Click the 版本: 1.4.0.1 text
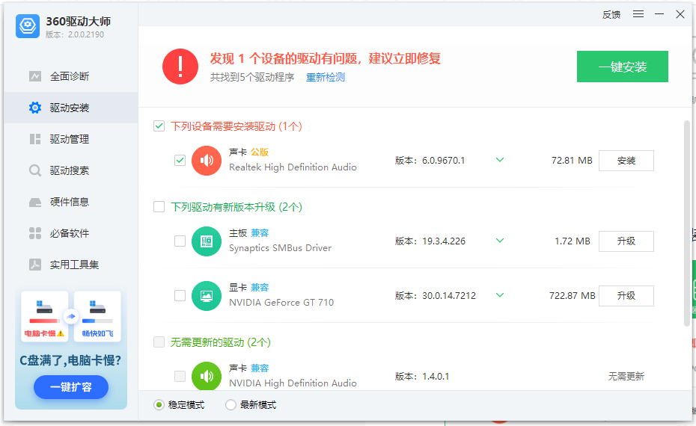 [x=422, y=377]
